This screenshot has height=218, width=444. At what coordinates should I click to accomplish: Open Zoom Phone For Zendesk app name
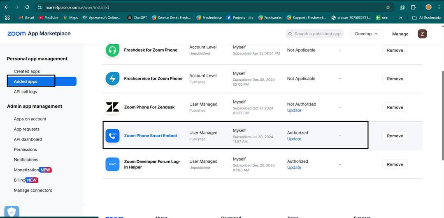point(149,107)
